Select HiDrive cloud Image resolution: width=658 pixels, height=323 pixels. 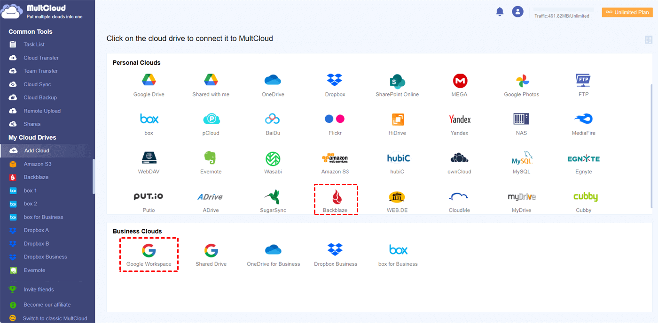tap(397, 124)
